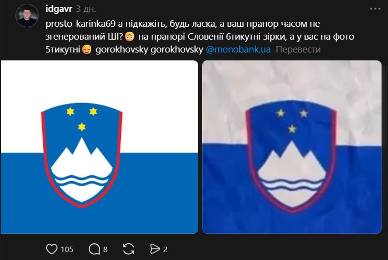
Task: Open idgavr's profile avatar picture
Action: [27, 15]
